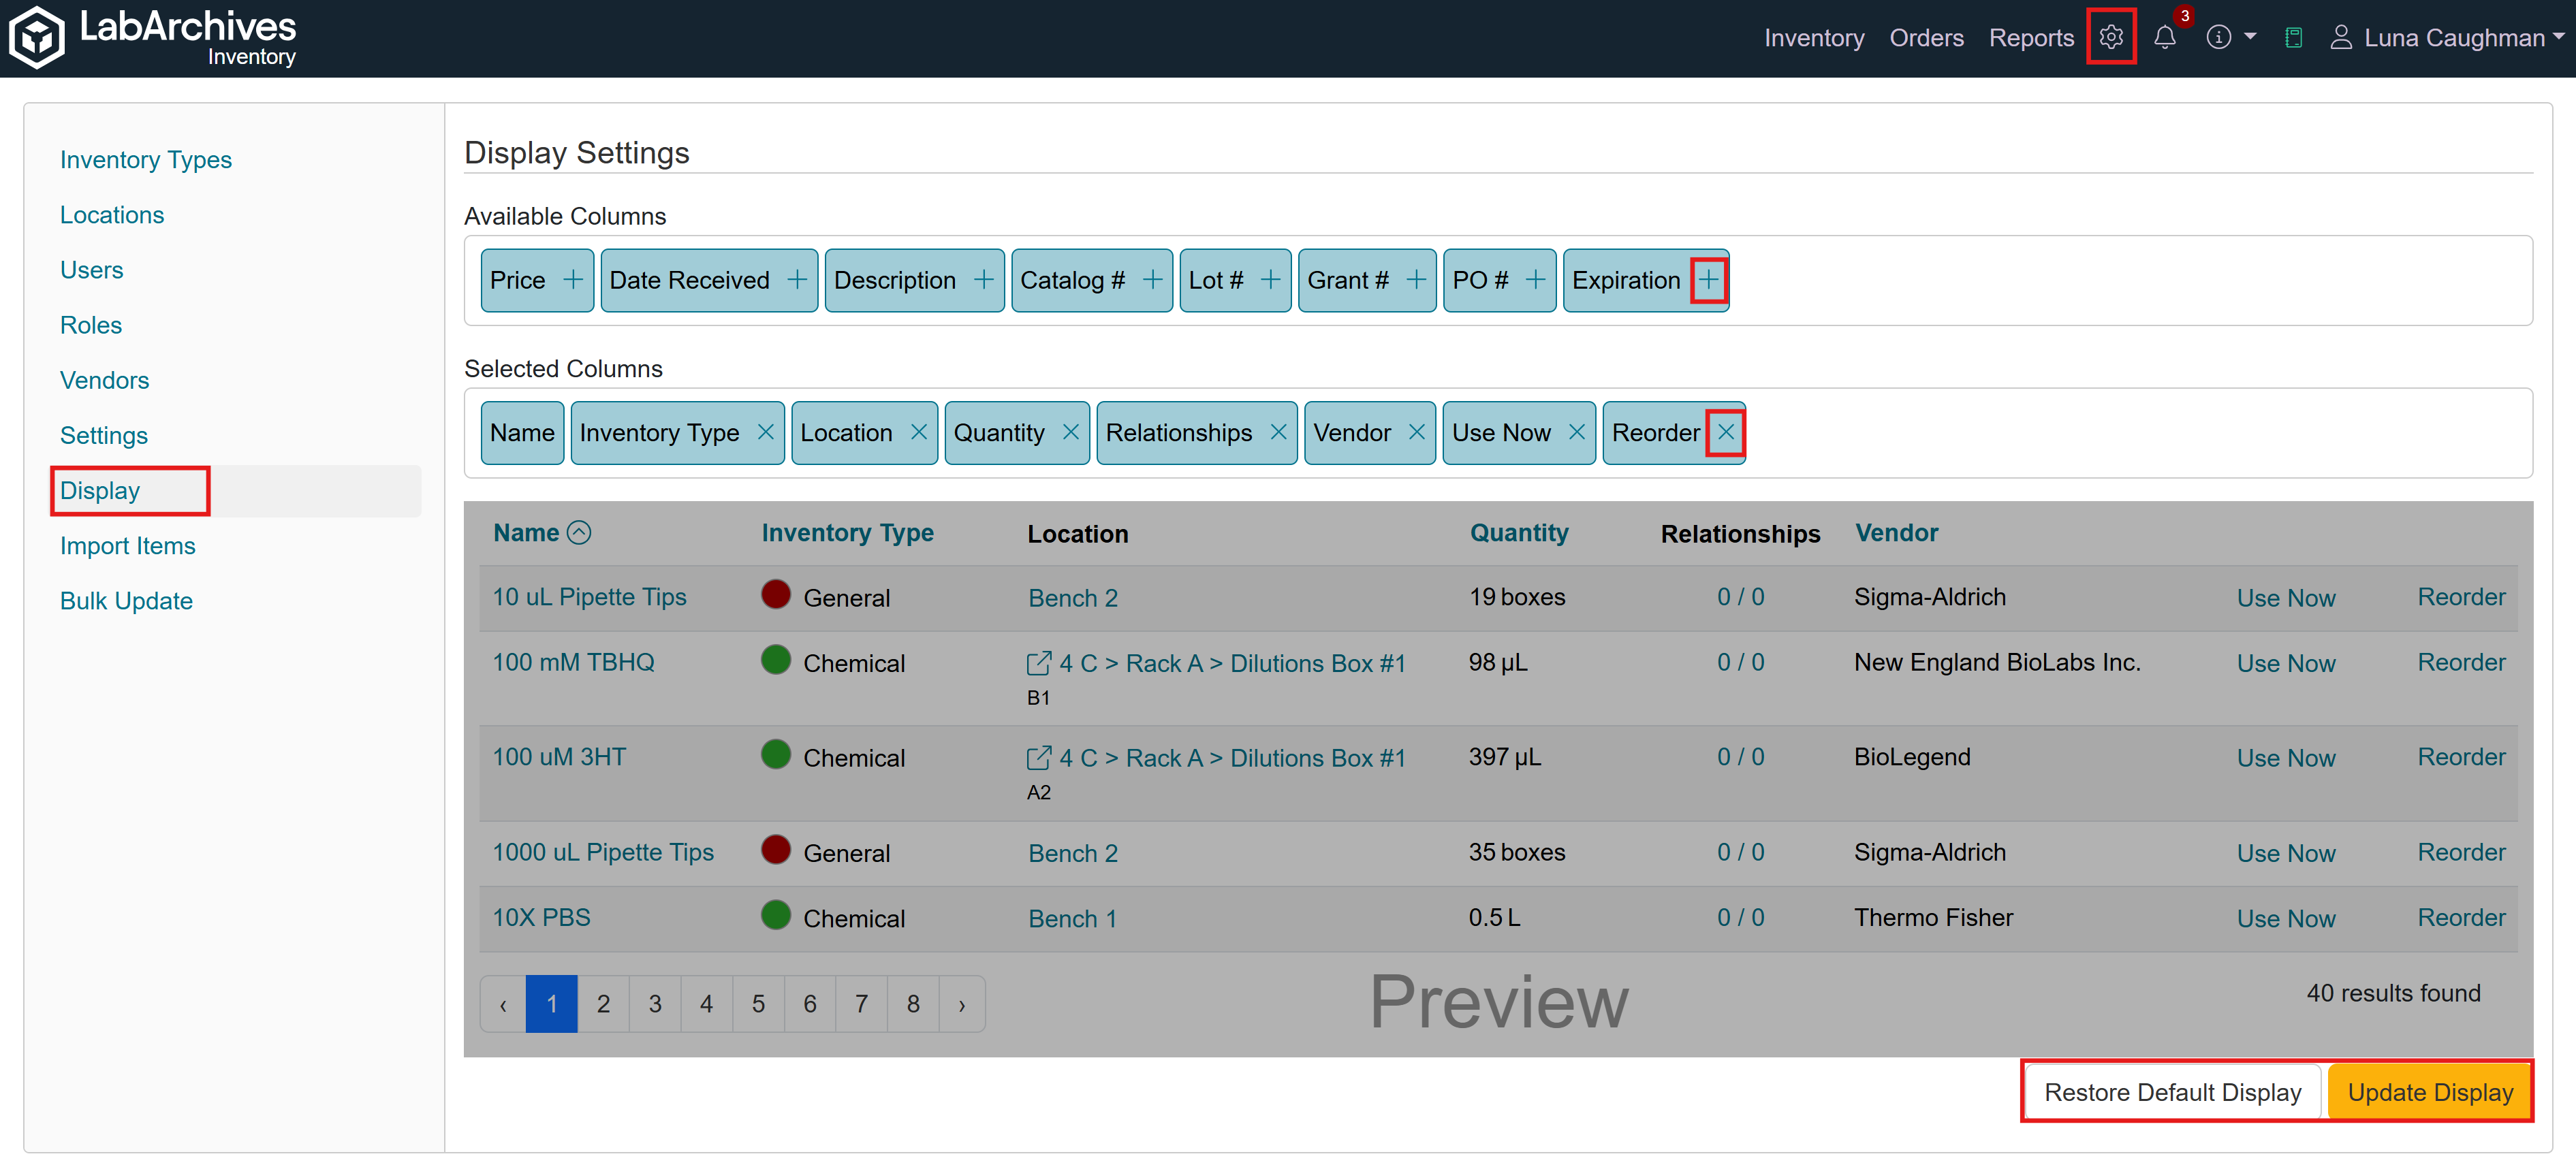Toggle Name column sort order arrow
The height and width of the screenshot is (1167, 2576).
579,533
